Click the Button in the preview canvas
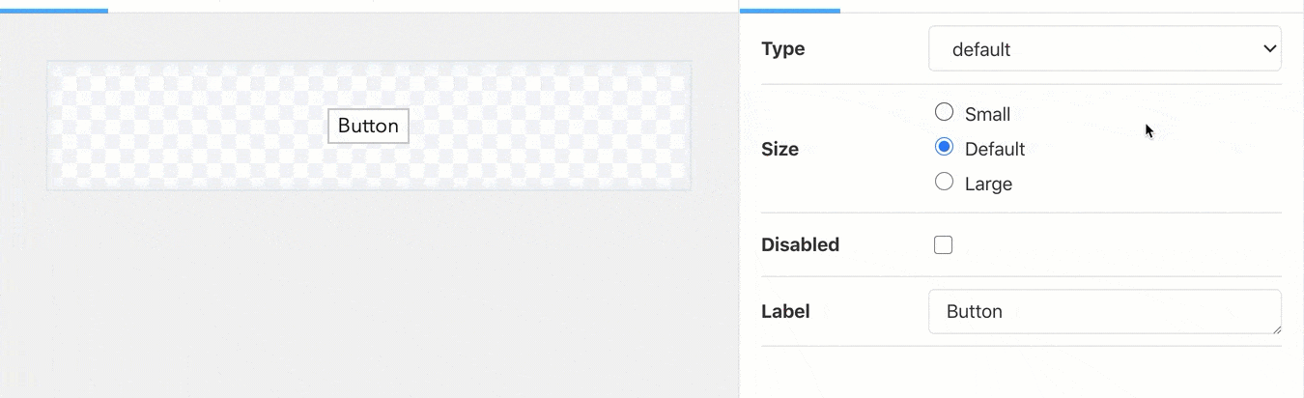The height and width of the screenshot is (398, 1304). pos(368,127)
